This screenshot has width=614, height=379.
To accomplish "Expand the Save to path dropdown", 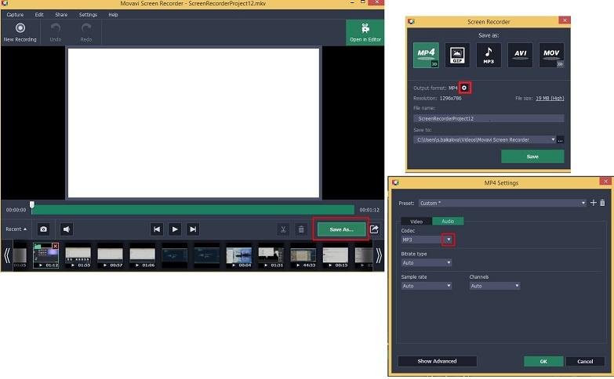I will tap(553, 139).
